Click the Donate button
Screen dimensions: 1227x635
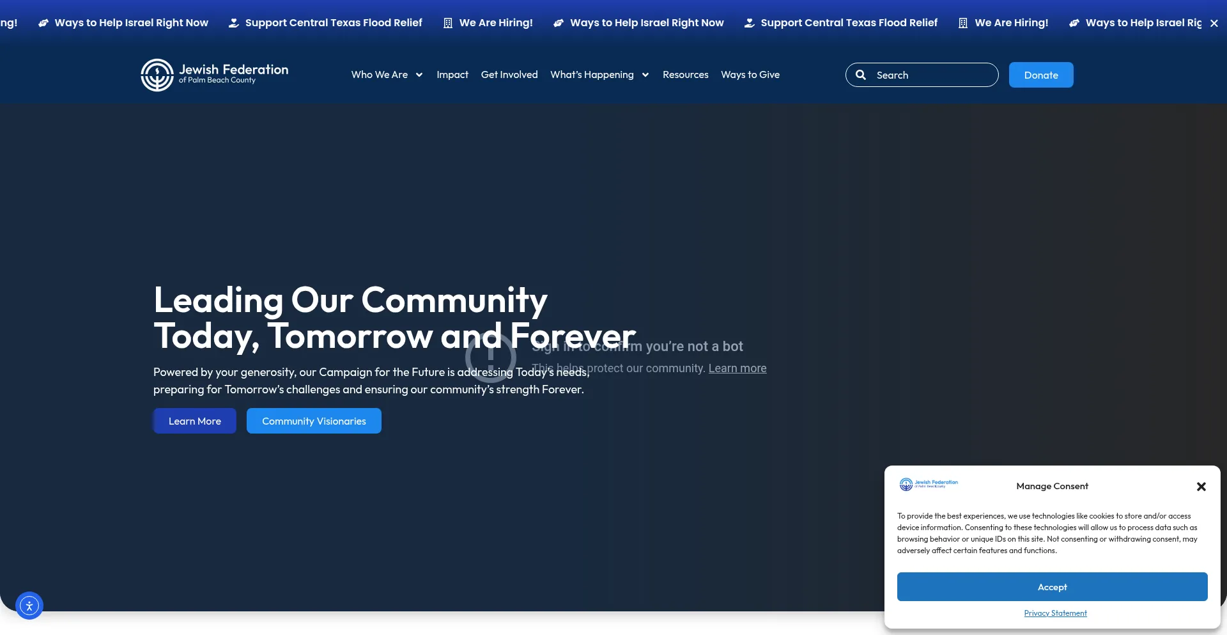(1041, 75)
